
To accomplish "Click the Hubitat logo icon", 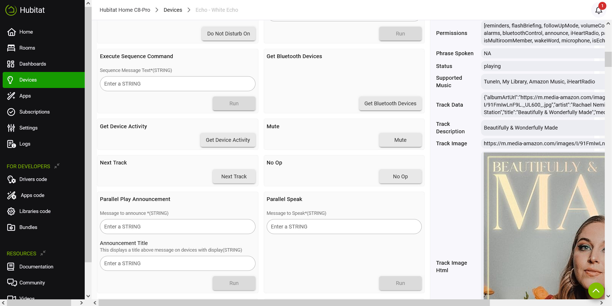I will [x=11, y=10].
